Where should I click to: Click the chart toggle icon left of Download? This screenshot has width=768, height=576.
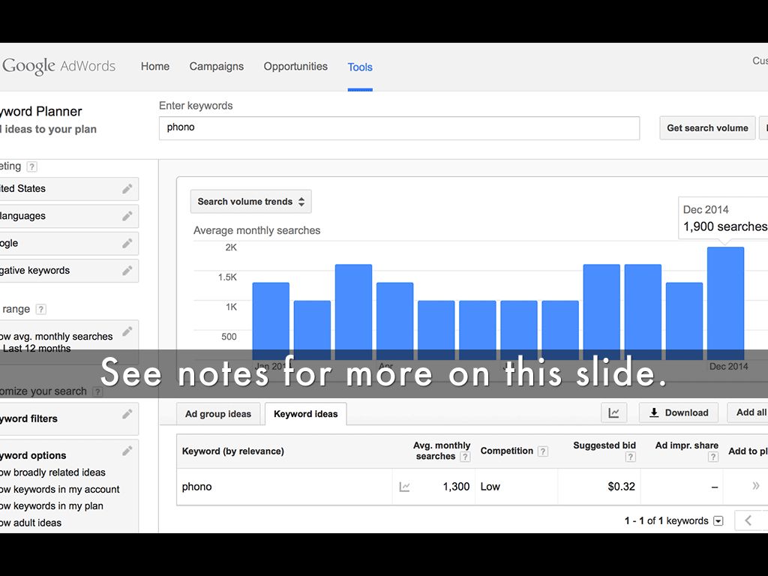613,412
